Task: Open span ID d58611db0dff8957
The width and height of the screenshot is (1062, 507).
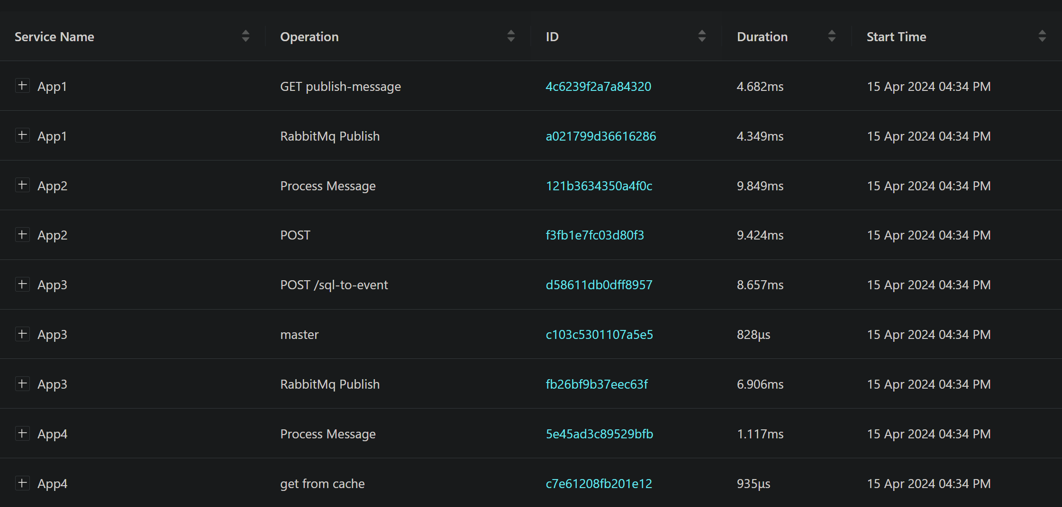Action: pos(599,285)
